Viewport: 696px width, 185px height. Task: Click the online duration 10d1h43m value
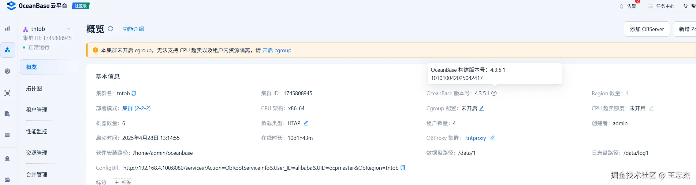coord(300,138)
